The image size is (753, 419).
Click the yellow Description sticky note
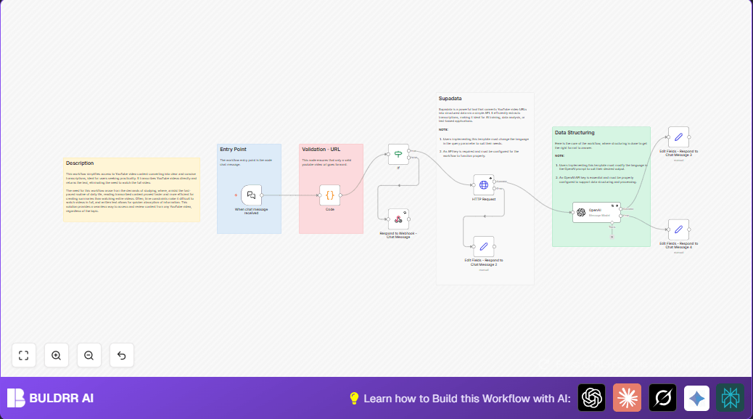(131, 190)
